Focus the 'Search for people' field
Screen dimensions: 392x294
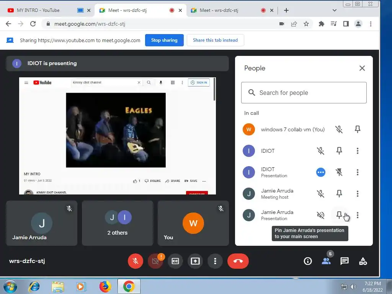(x=304, y=93)
